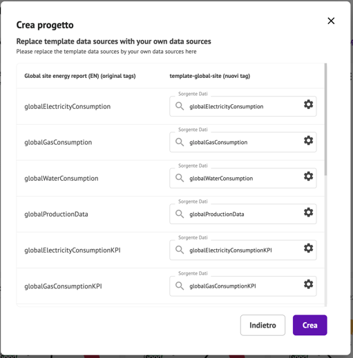Open settings gear for globalGasConsumption source

coord(308,140)
